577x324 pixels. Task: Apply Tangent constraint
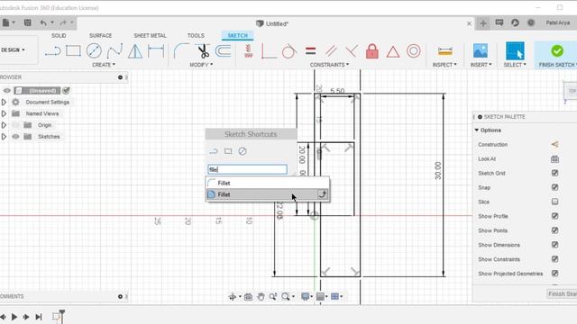coord(289,51)
